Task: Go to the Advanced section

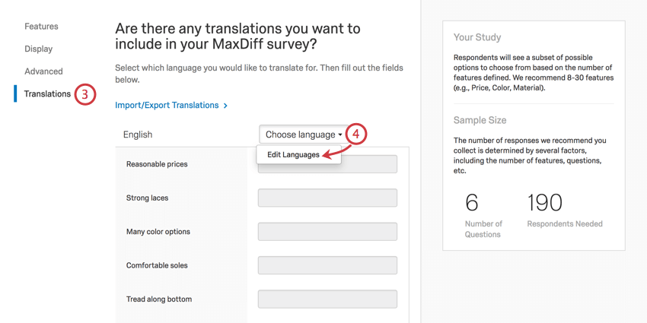Action: point(43,71)
